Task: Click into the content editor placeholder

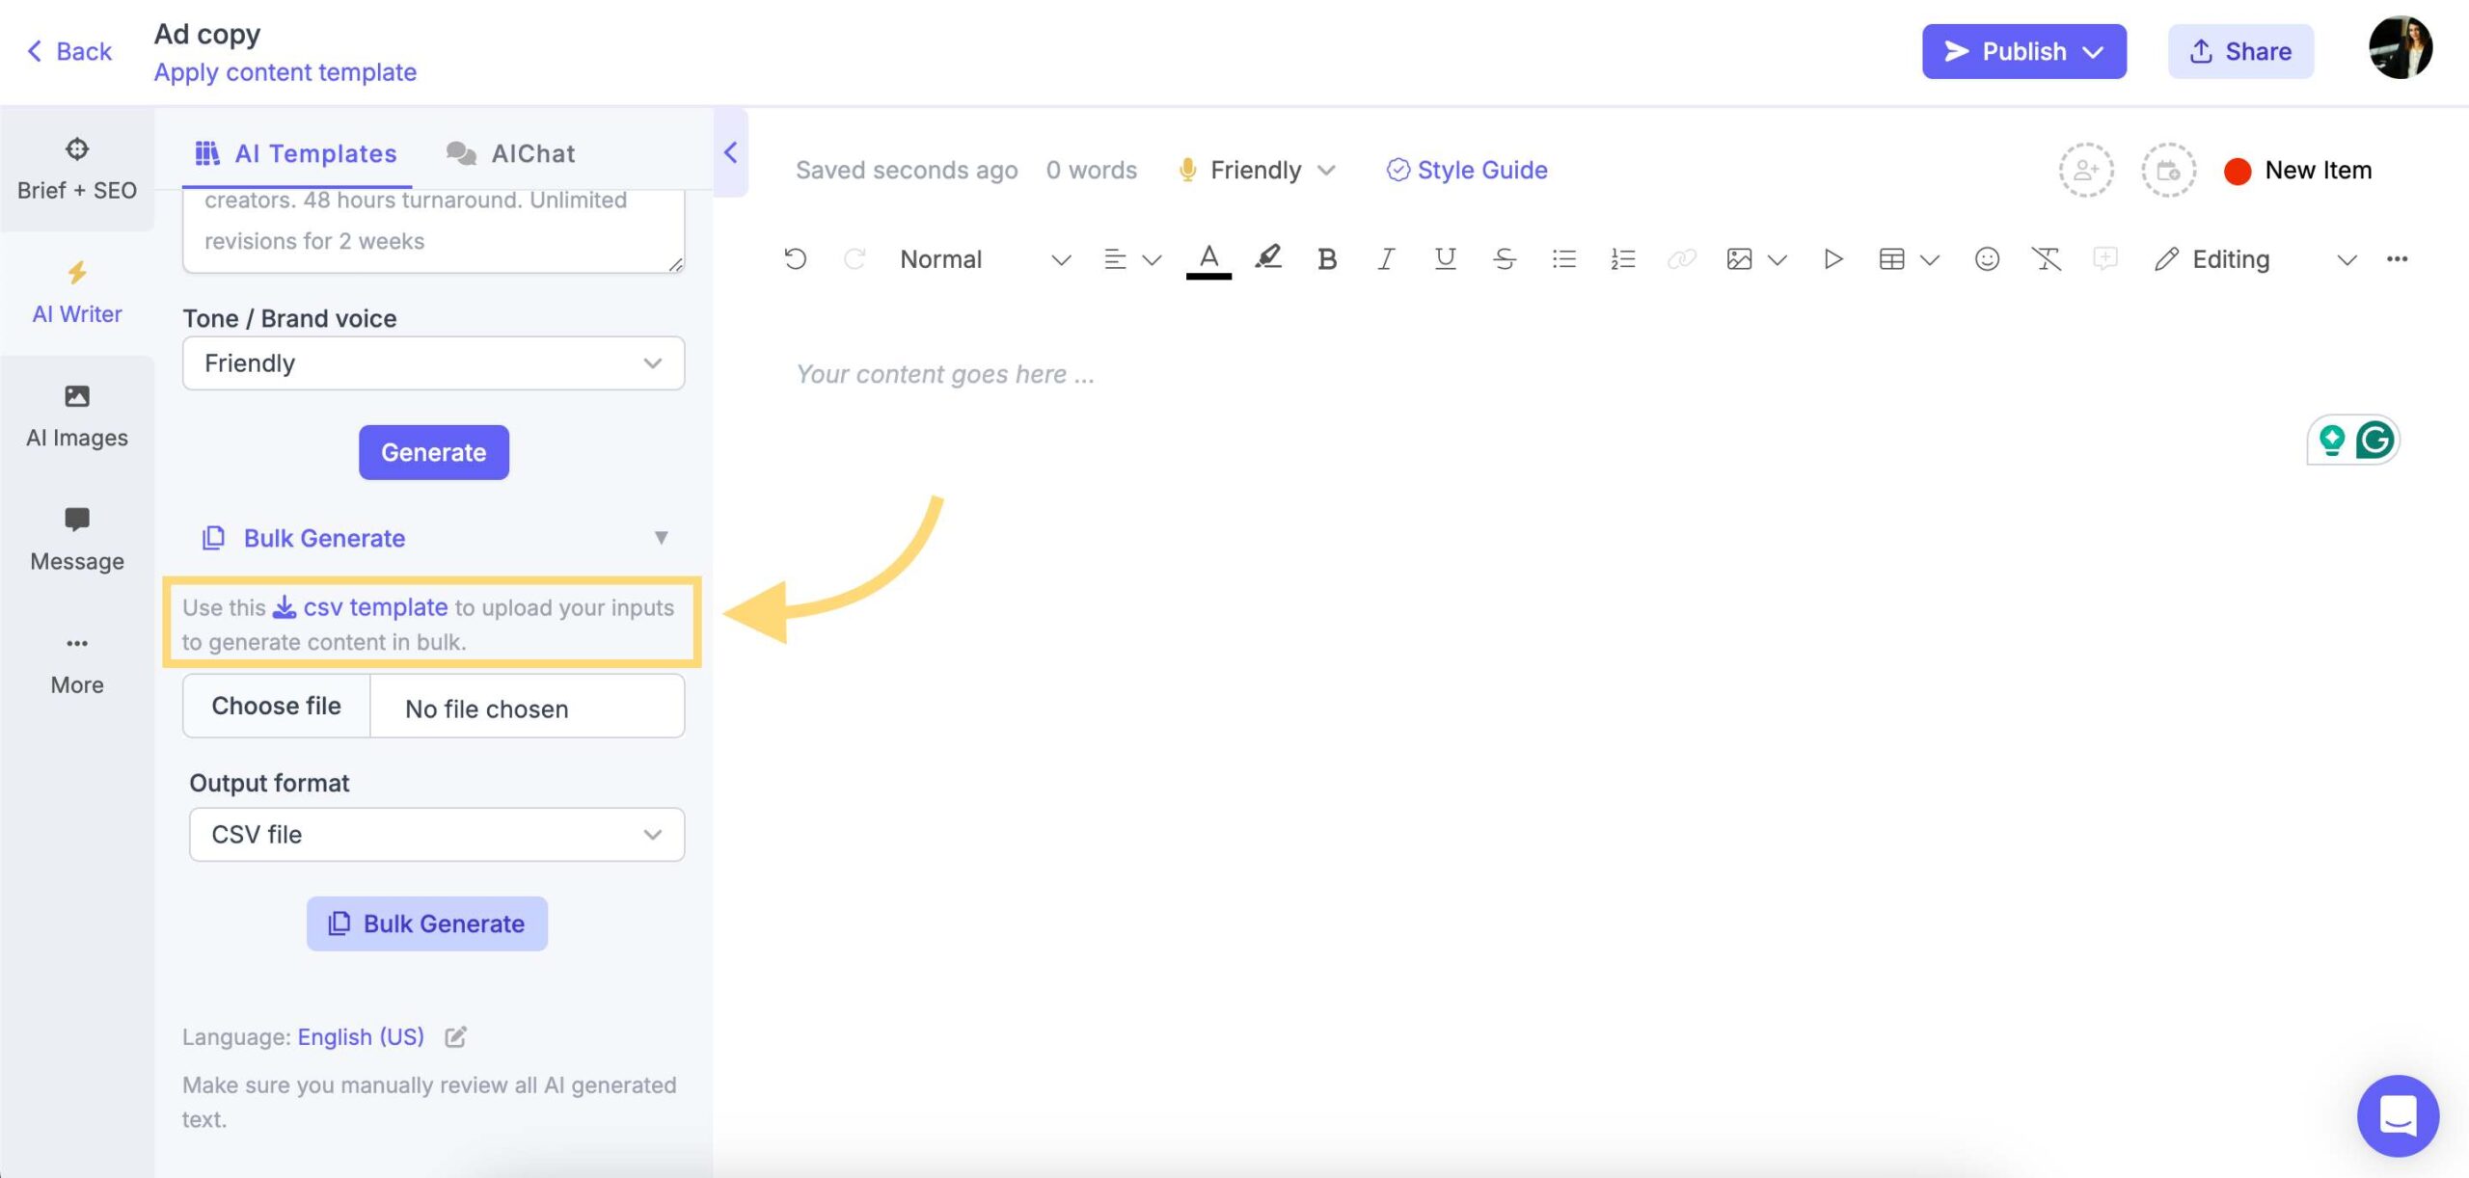Action: coord(945,374)
